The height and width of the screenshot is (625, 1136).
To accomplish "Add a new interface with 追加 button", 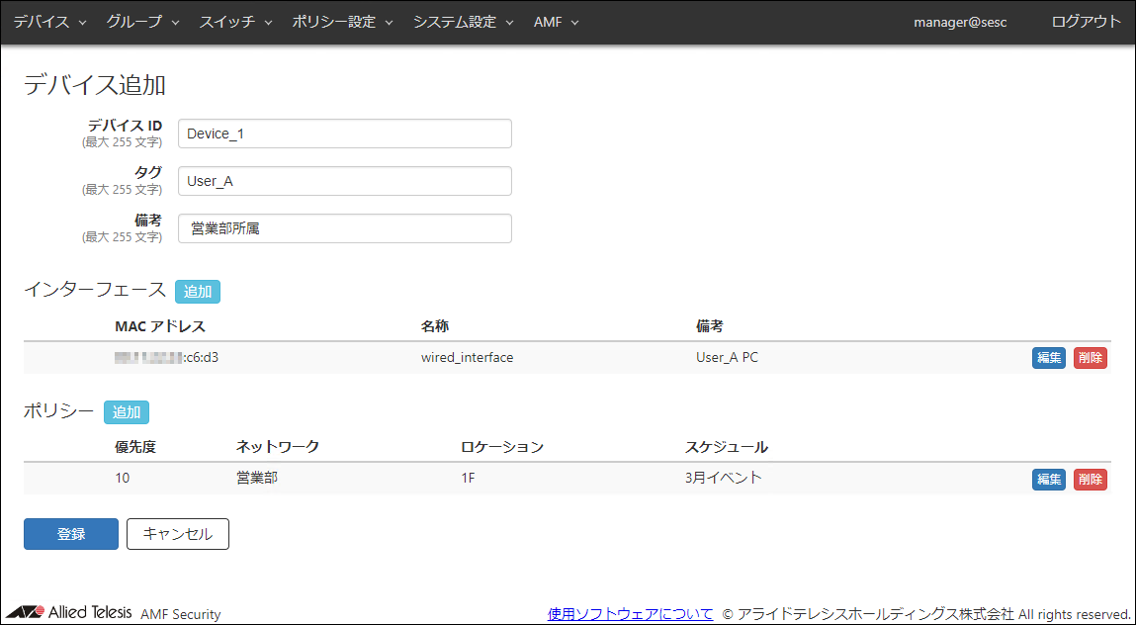I will 198,292.
